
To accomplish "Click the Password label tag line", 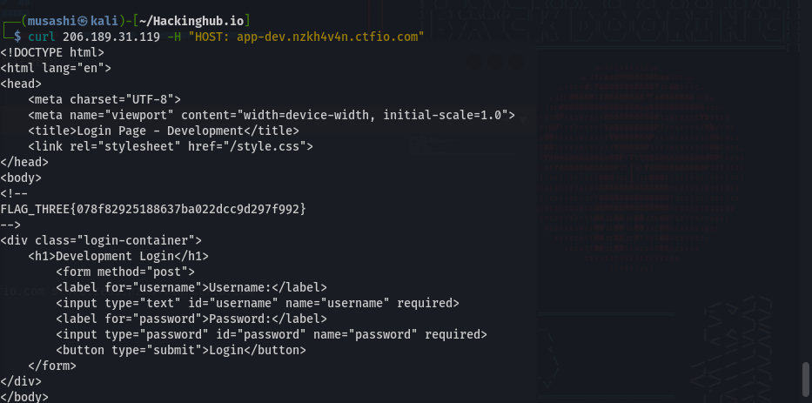I will pos(191,319).
